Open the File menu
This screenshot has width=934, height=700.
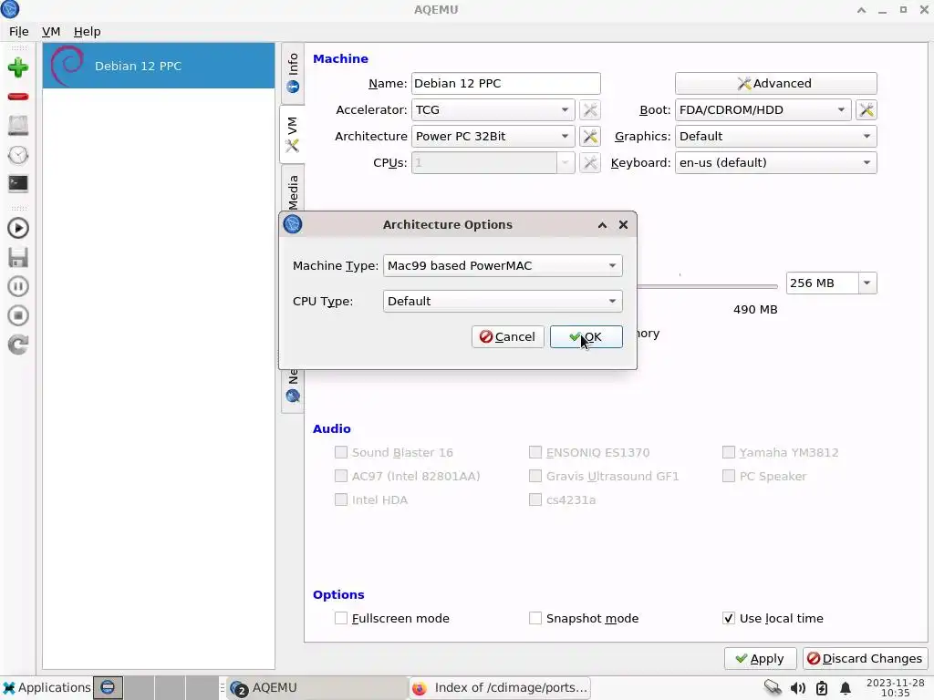click(18, 32)
